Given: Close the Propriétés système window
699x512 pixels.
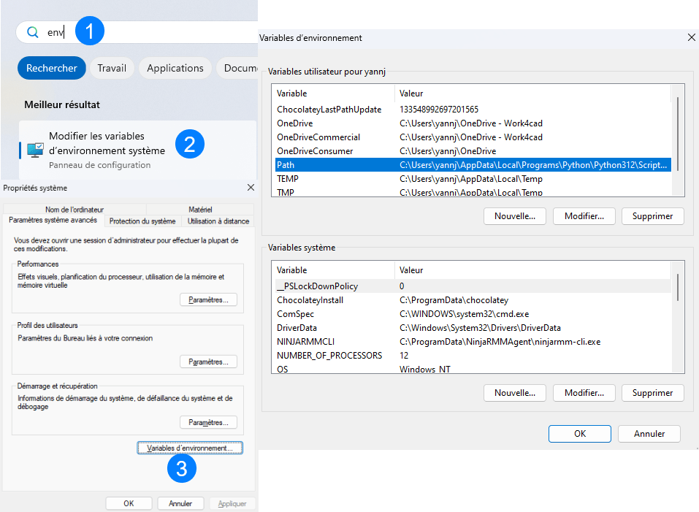Looking at the screenshot, I should [251, 188].
